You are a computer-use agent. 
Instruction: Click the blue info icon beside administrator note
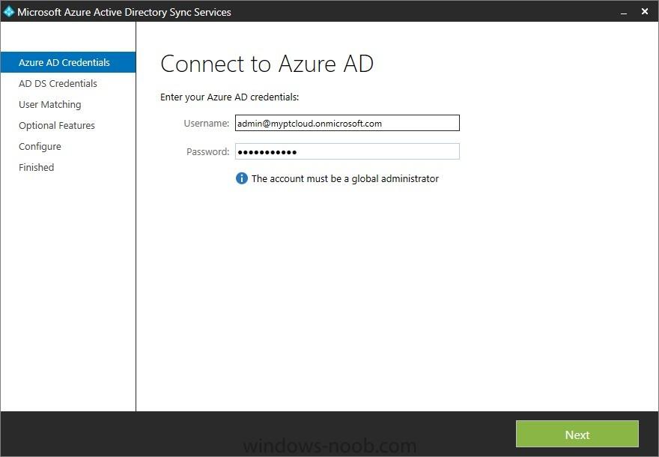pos(242,178)
